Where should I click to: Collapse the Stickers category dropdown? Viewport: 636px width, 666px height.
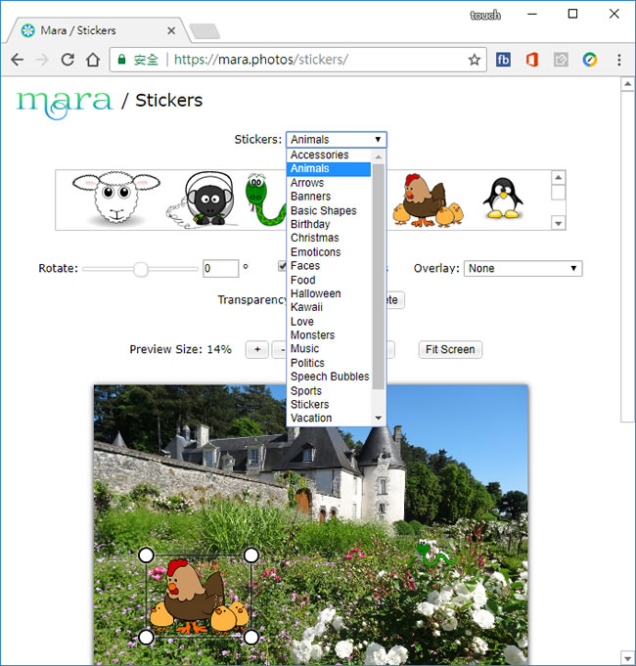click(x=336, y=140)
